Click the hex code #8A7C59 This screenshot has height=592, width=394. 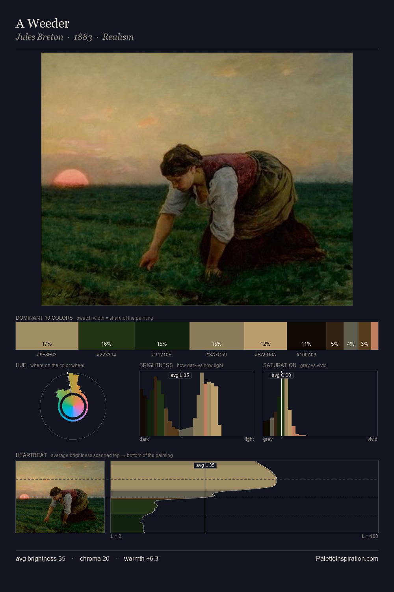pos(217,355)
